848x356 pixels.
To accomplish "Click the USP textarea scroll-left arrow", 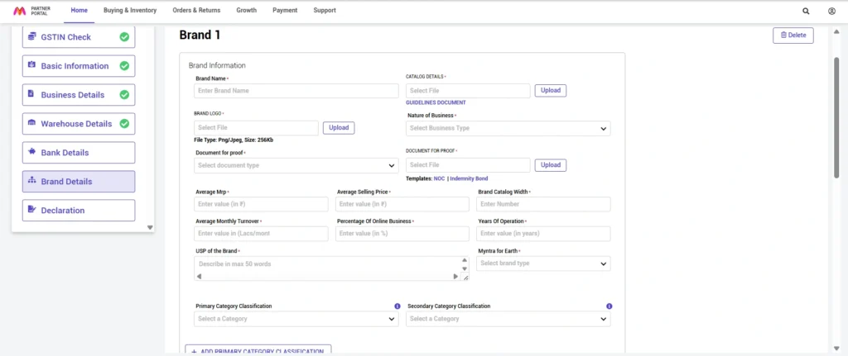I will click(199, 276).
